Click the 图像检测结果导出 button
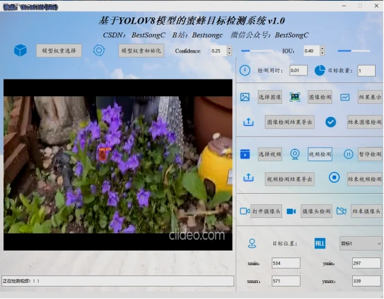This screenshot has width=384, height=299. [x=290, y=122]
